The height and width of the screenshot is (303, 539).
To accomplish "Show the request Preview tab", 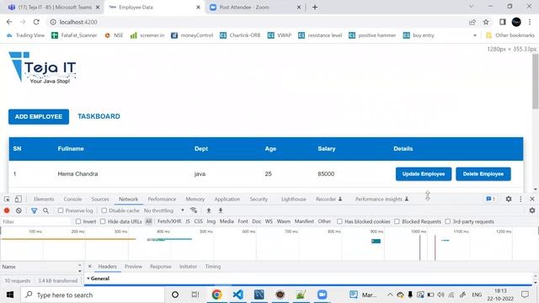I will pos(133,266).
